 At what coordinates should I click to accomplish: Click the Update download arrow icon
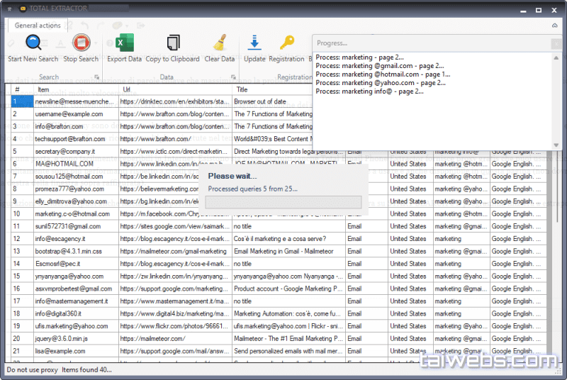[254, 43]
